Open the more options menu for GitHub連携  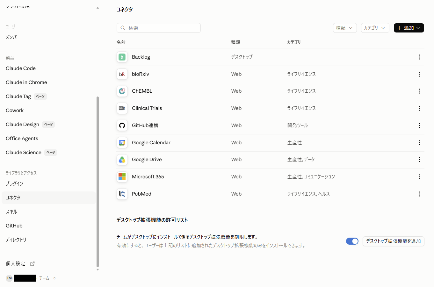pyautogui.click(x=419, y=126)
